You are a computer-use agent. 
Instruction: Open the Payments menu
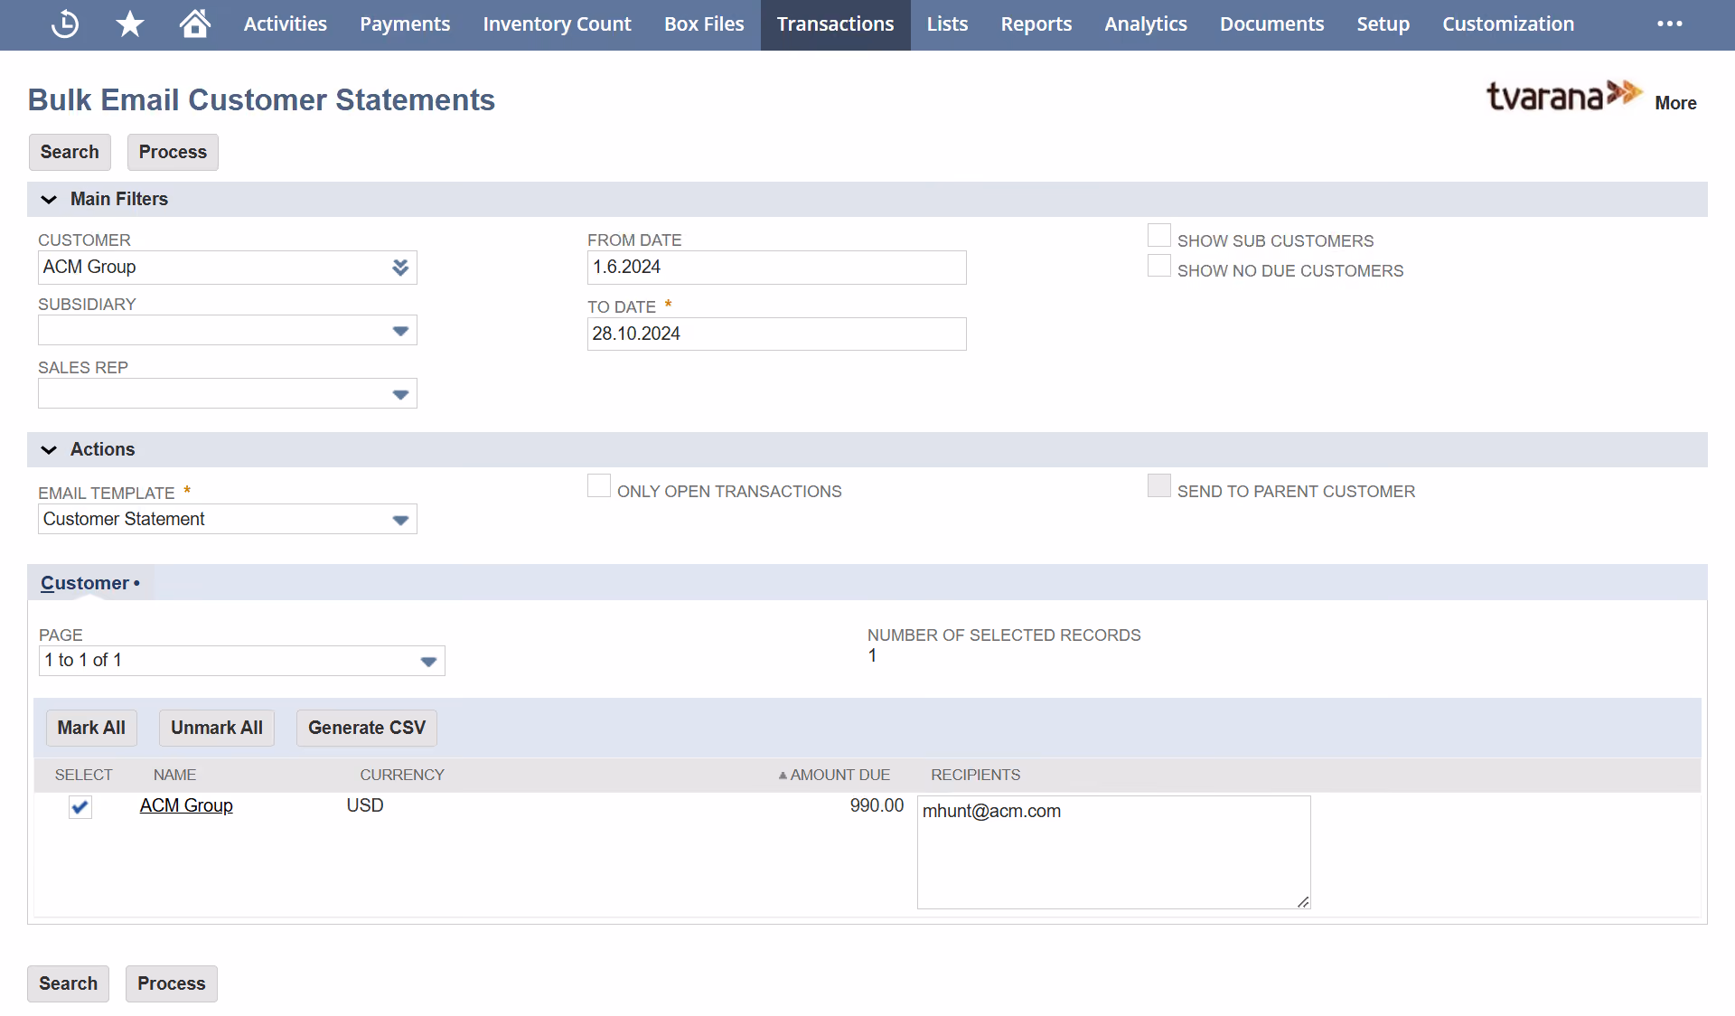click(405, 24)
